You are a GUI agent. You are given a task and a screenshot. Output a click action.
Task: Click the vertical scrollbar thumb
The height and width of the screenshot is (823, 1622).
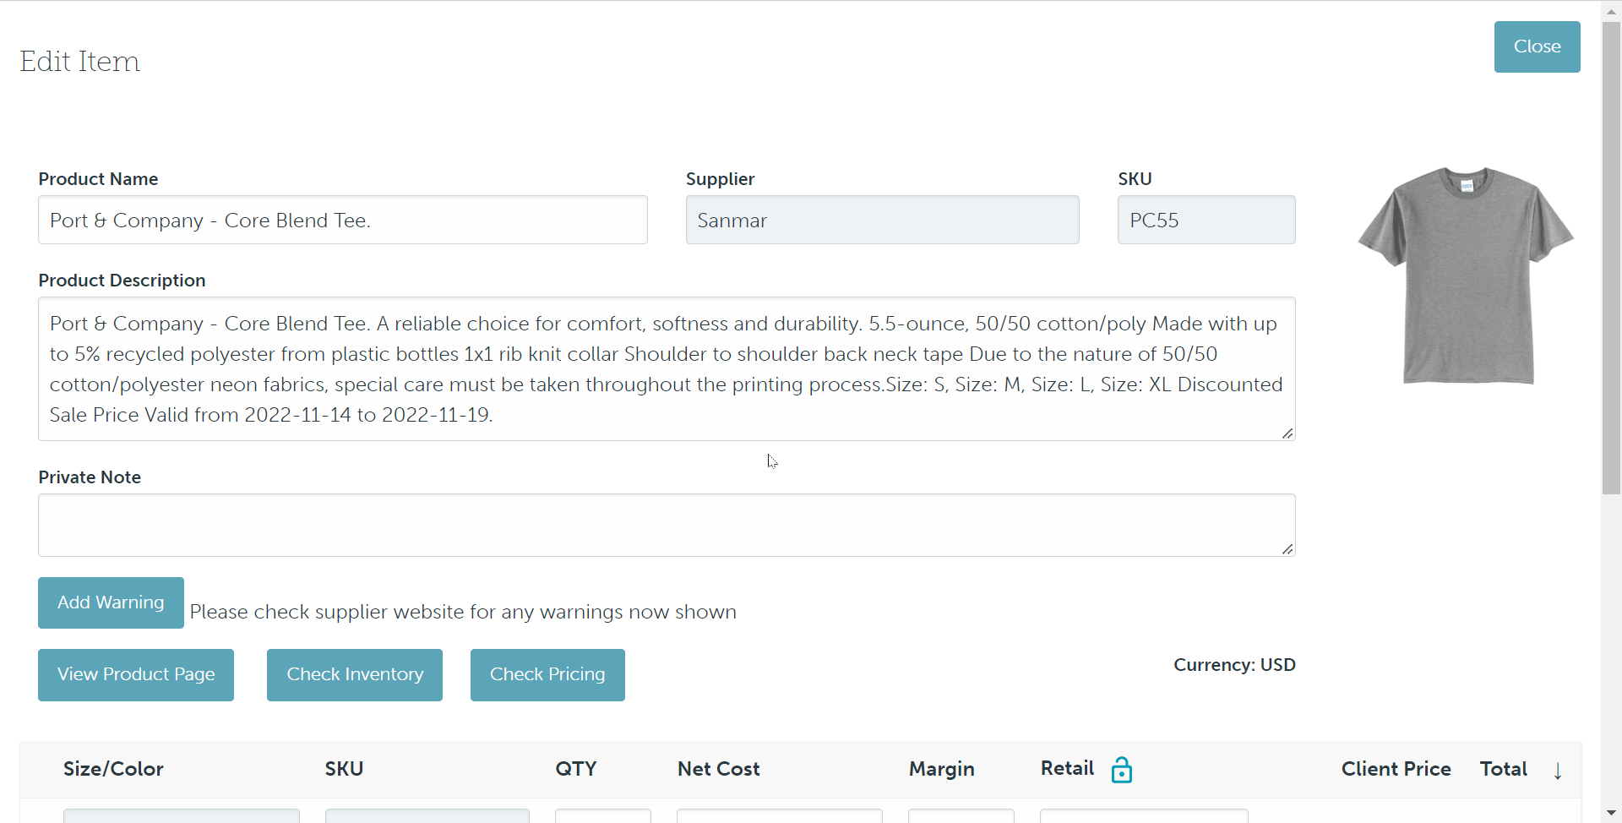tap(1611, 253)
